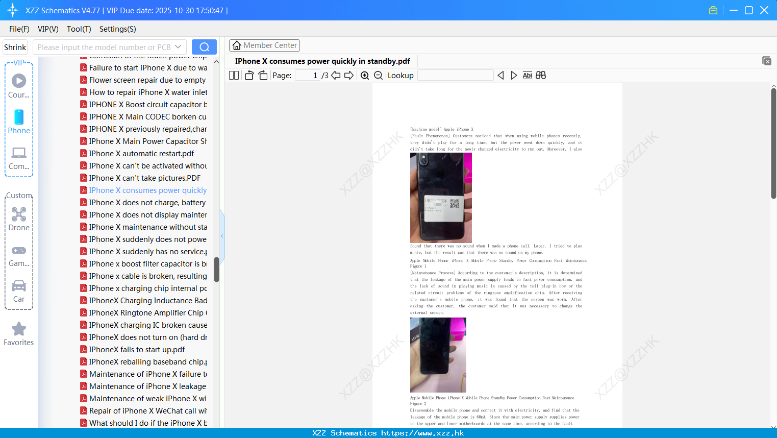The height and width of the screenshot is (438, 777).
Task: Open Member Center
Action: pyautogui.click(x=264, y=45)
